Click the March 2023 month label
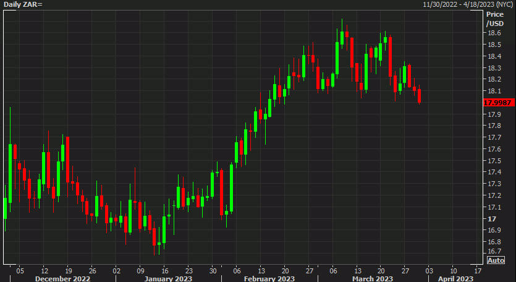This screenshot has height=282, width=516. coord(373,279)
